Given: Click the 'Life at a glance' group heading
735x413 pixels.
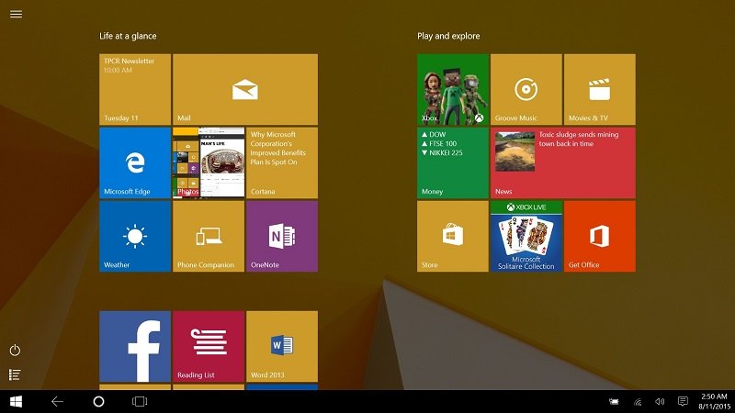Looking at the screenshot, I should pyautogui.click(x=128, y=36).
